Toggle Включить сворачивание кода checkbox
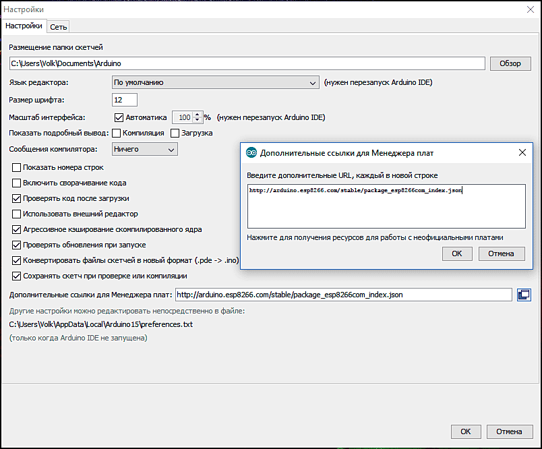542x449 pixels. 17,183
